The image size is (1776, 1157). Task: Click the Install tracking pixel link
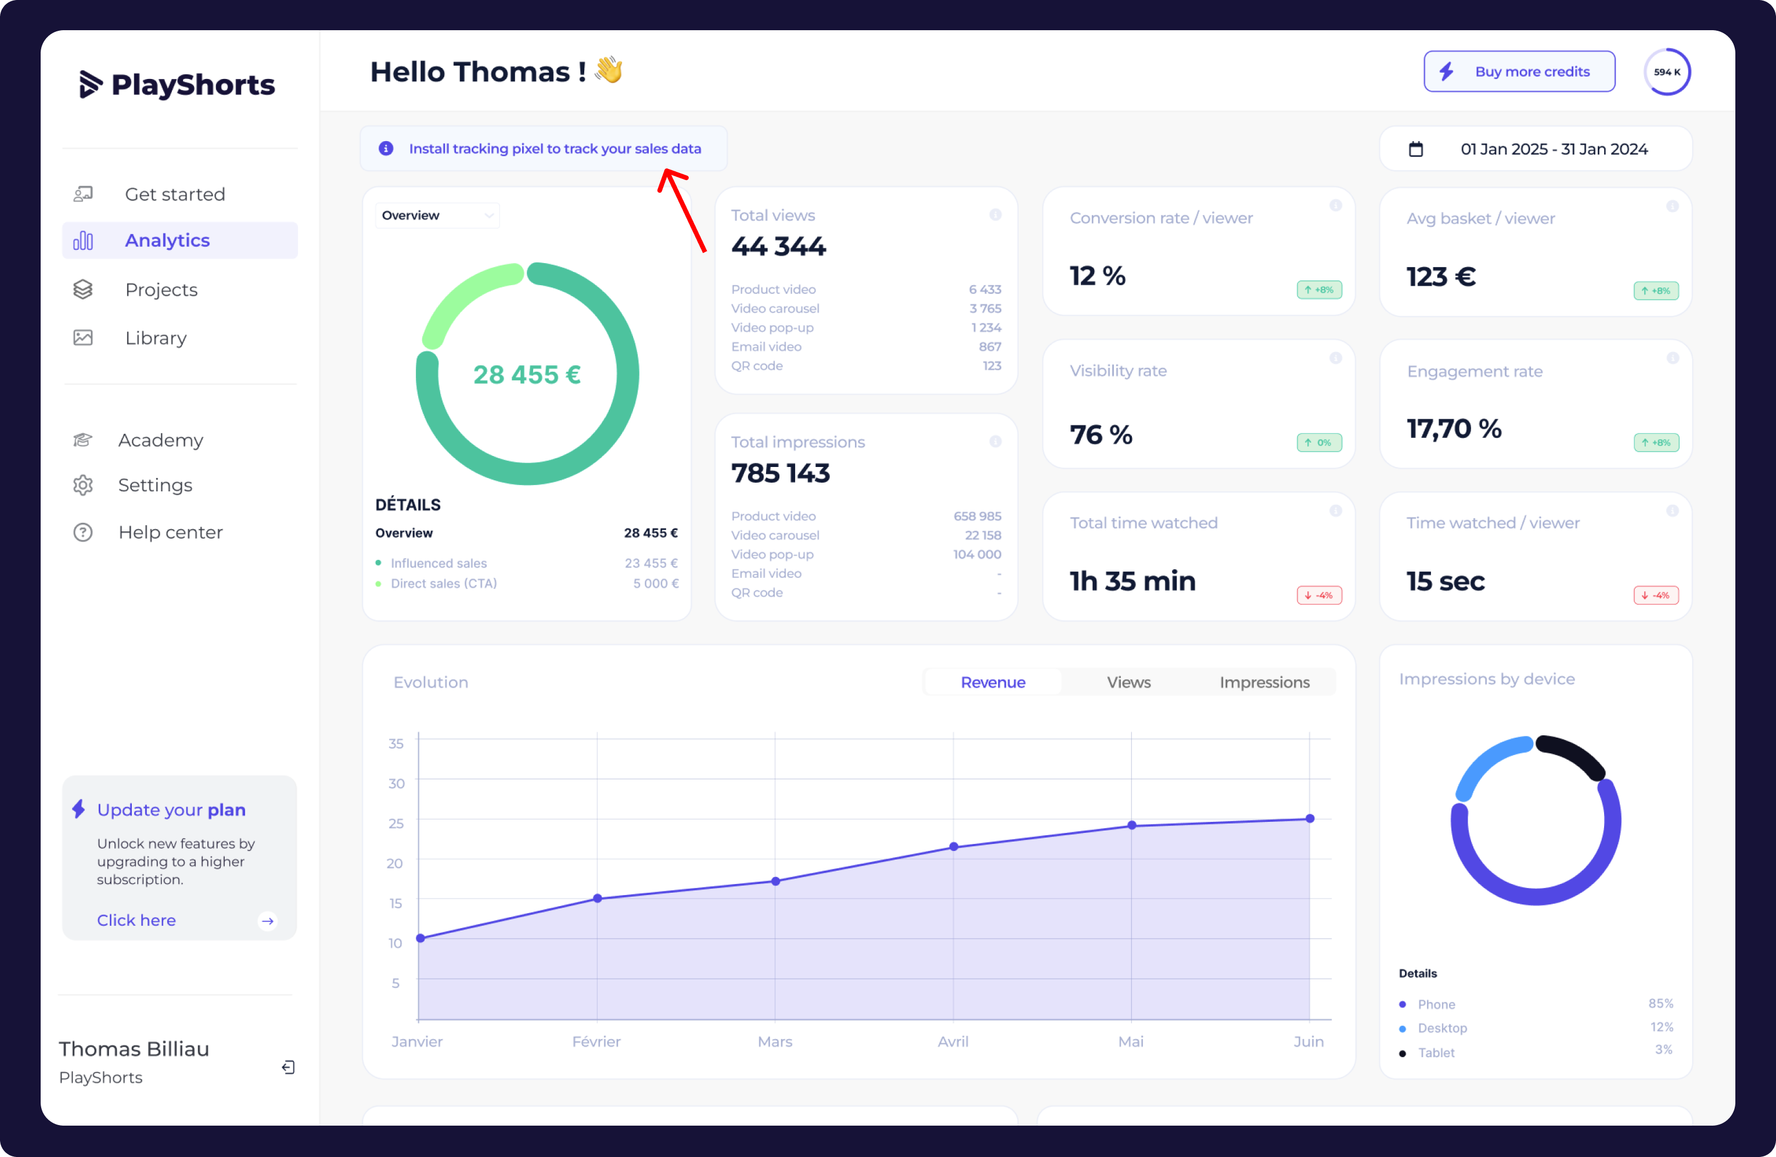click(x=555, y=149)
